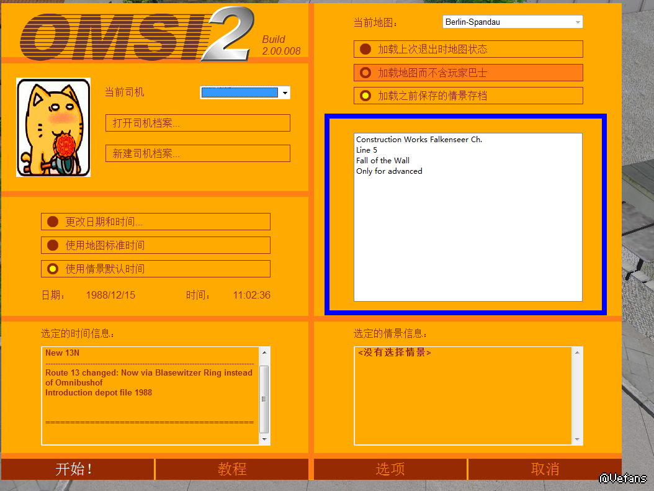Click the New 13N time info heading
Image resolution: width=654 pixels, height=491 pixels.
pyautogui.click(x=62, y=353)
